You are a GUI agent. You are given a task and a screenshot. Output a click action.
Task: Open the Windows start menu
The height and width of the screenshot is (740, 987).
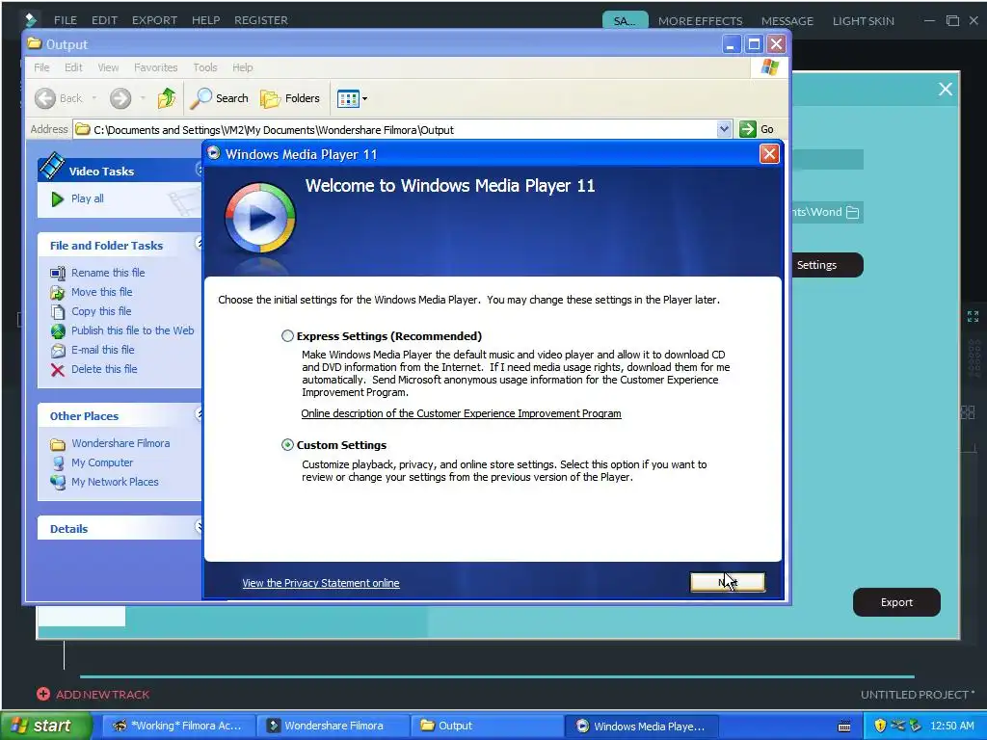45,726
